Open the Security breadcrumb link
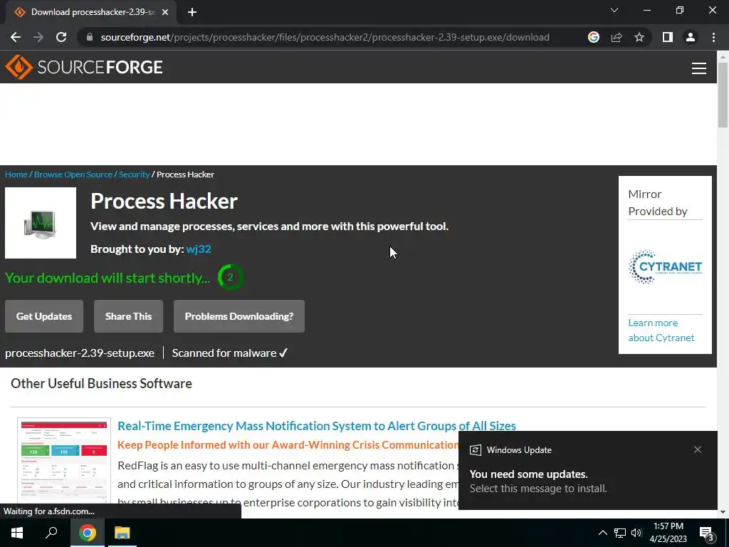 [134, 174]
